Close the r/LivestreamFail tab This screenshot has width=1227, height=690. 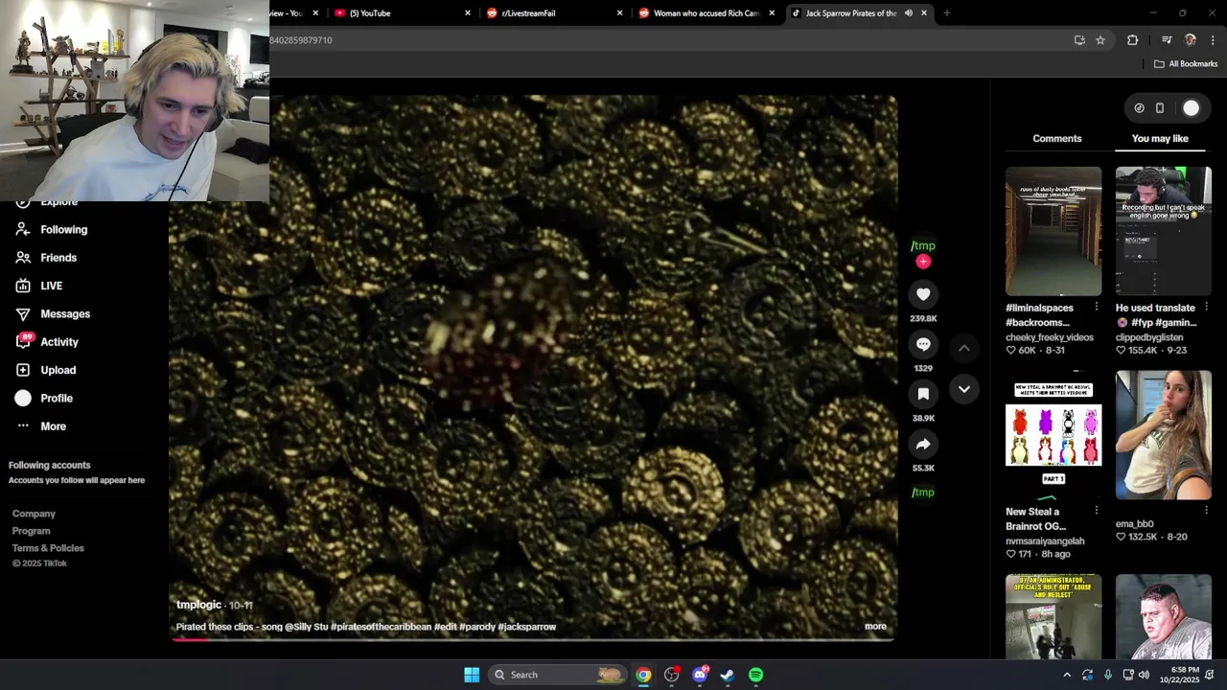point(619,13)
